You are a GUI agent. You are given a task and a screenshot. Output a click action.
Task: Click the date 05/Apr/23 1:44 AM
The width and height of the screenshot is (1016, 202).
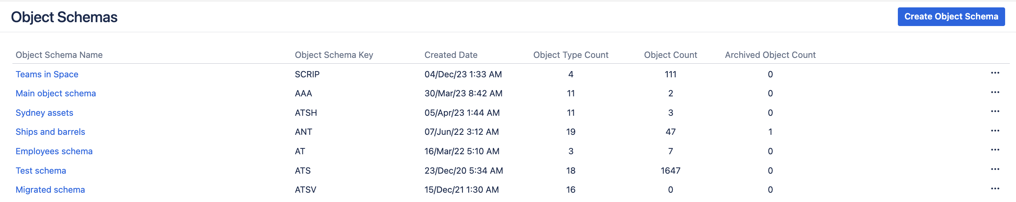(462, 113)
